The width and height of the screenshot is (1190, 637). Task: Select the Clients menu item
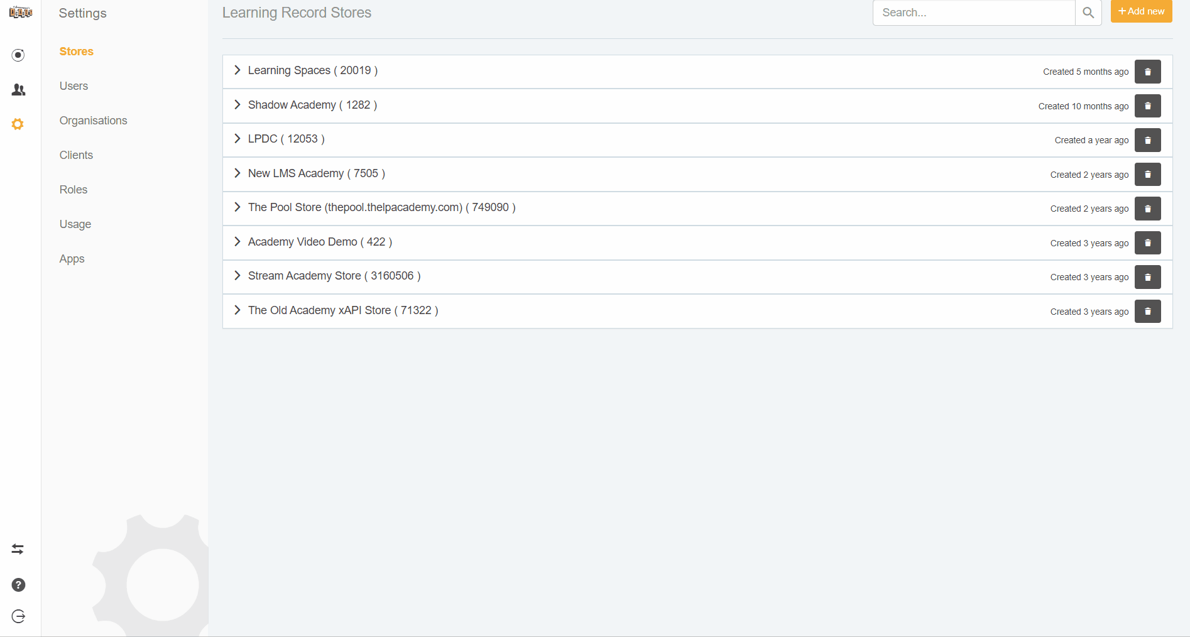(x=76, y=155)
